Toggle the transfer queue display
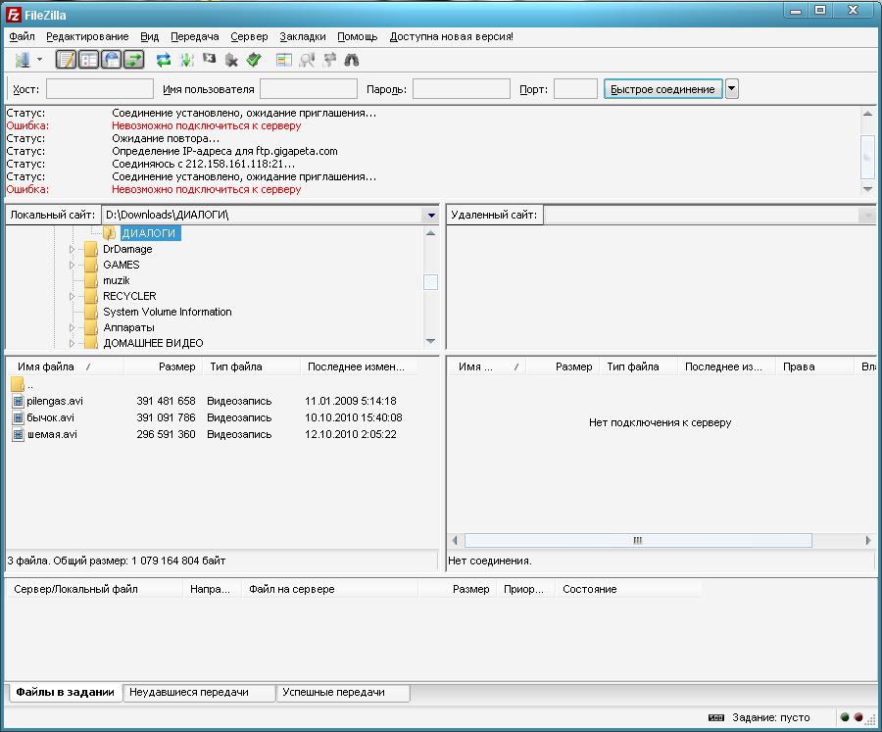882x732 pixels. coord(133,60)
